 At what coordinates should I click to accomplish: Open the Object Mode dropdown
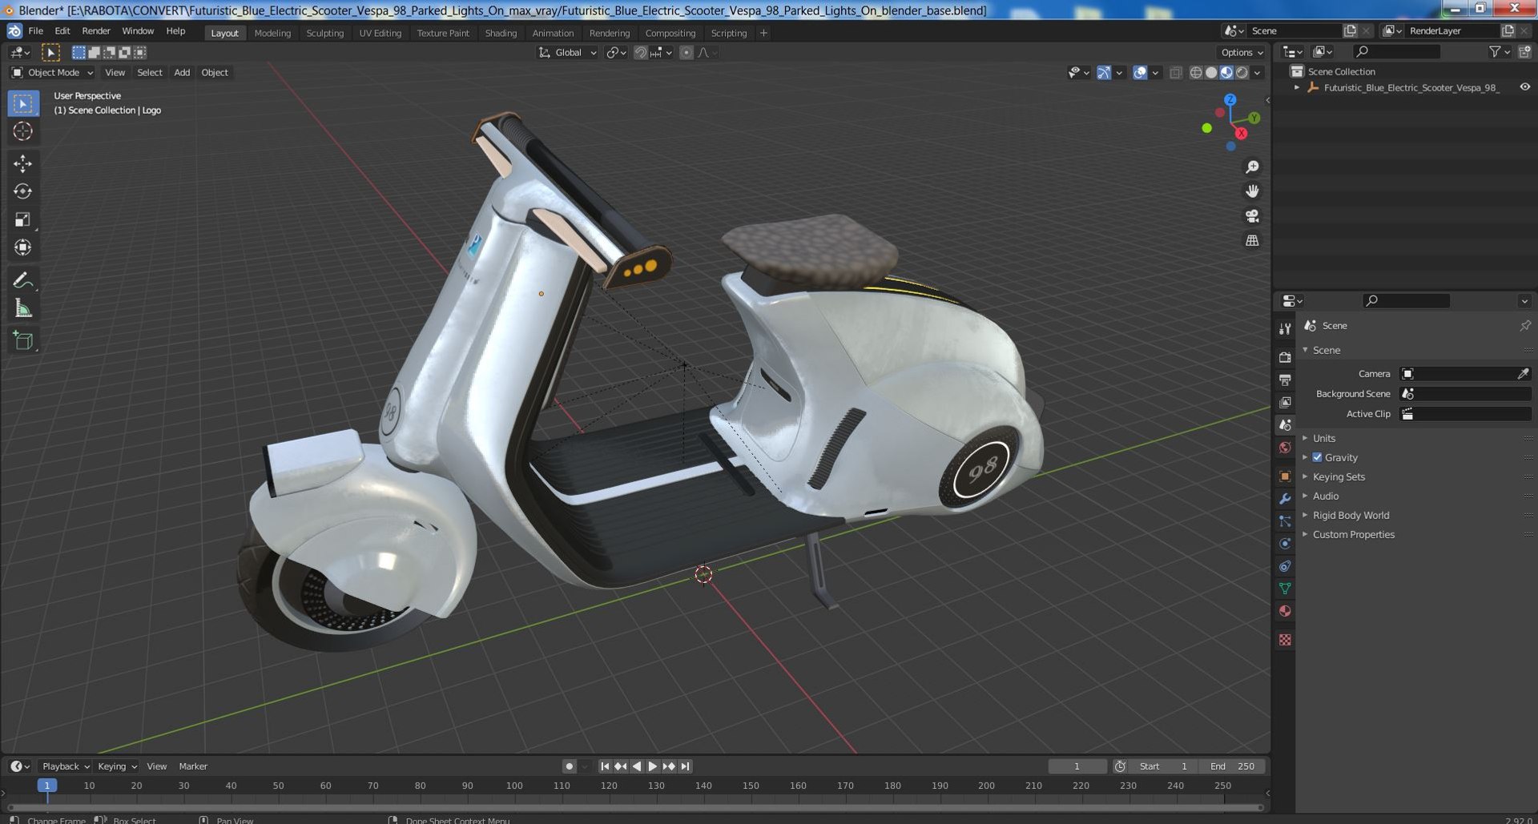coord(52,73)
